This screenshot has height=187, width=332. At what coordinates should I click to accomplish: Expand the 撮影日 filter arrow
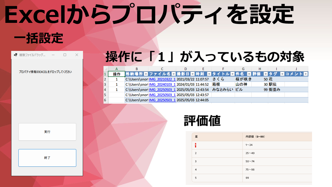click(192, 74)
